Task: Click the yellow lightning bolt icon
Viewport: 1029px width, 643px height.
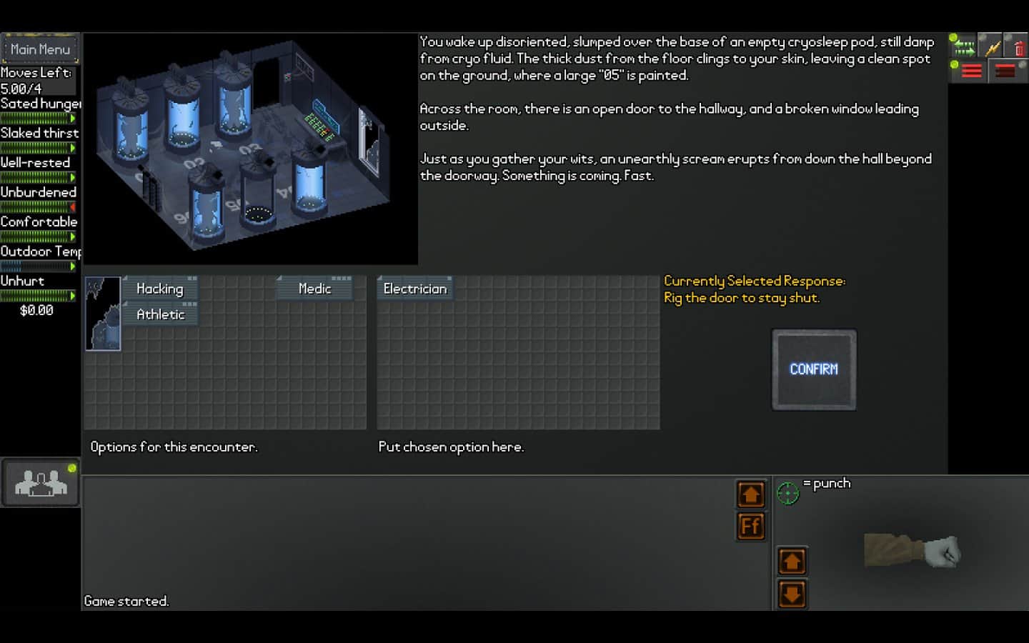Action: pos(993,47)
